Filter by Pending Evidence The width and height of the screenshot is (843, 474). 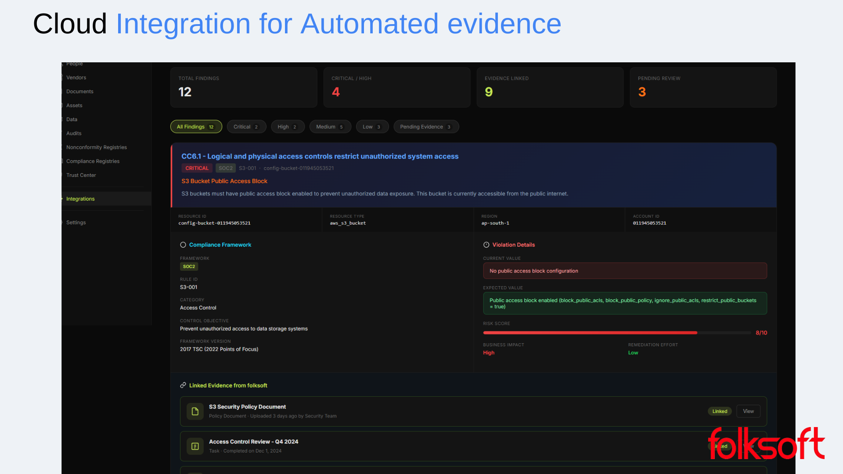[x=425, y=127]
